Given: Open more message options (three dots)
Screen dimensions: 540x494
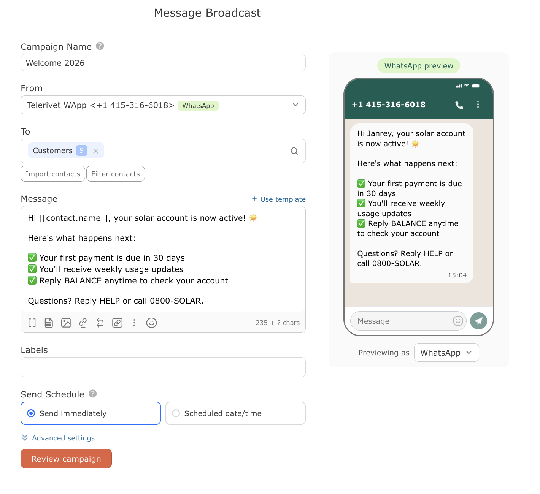Looking at the screenshot, I should [x=134, y=323].
